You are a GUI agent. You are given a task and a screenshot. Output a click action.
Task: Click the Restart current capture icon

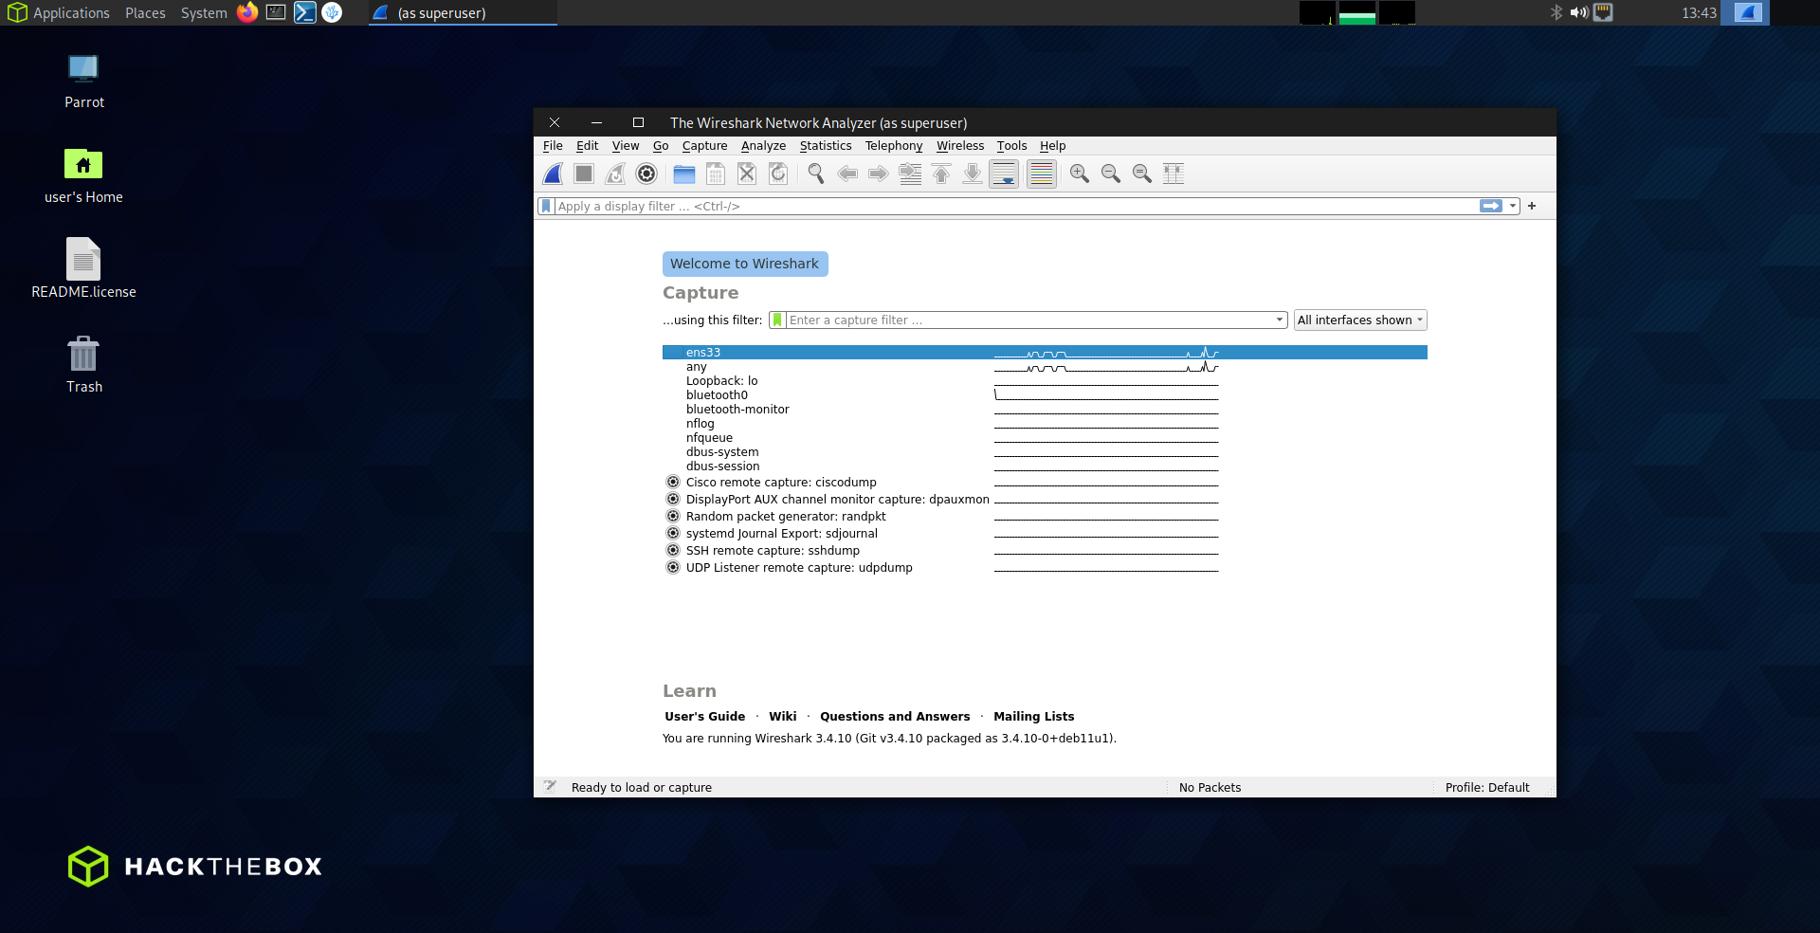(615, 174)
